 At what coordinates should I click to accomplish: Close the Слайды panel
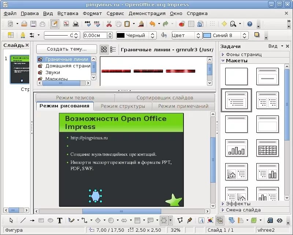(27, 45)
